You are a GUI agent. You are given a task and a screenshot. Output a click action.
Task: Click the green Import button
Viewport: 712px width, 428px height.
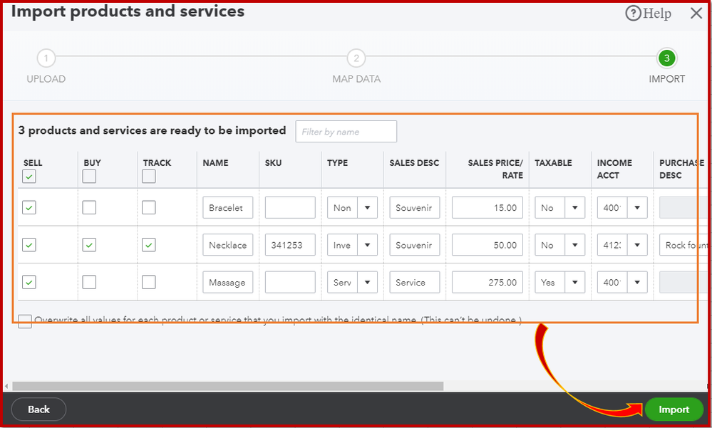click(x=674, y=409)
